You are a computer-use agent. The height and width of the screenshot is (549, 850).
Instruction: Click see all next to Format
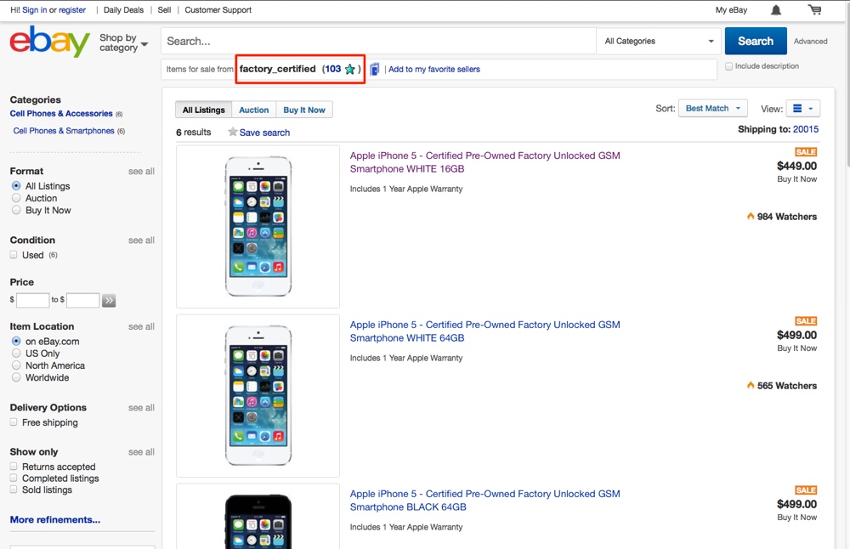[x=141, y=172]
